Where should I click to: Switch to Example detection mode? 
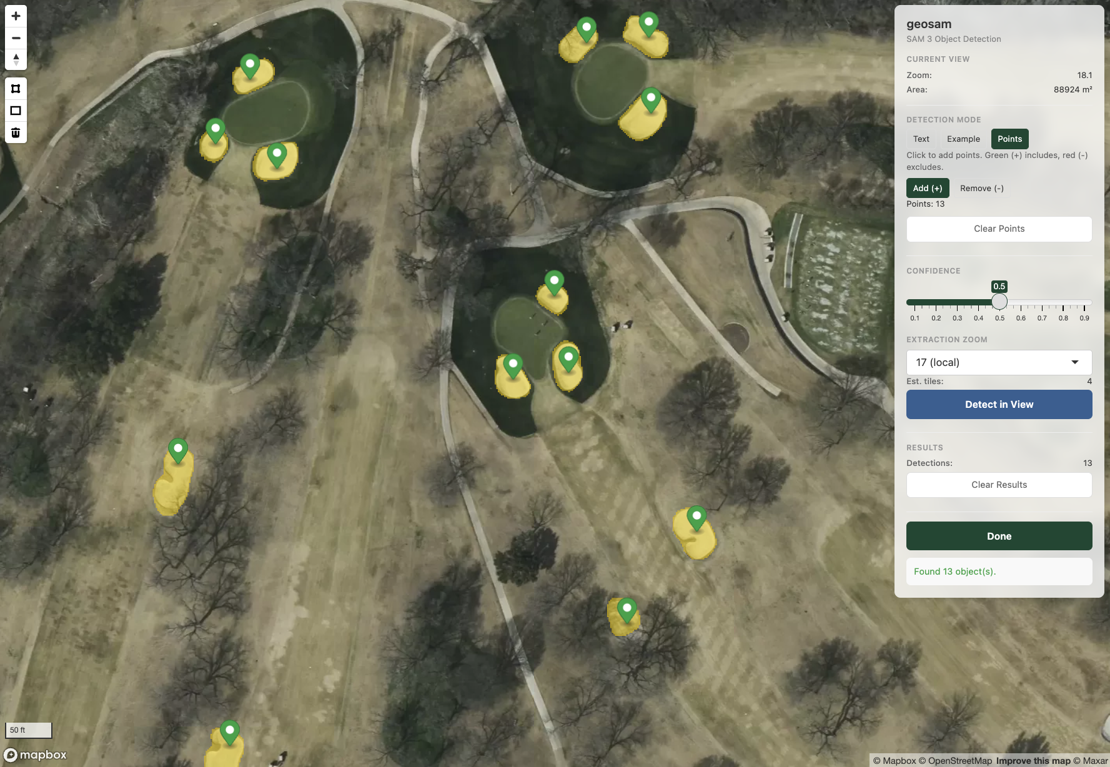click(x=963, y=139)
